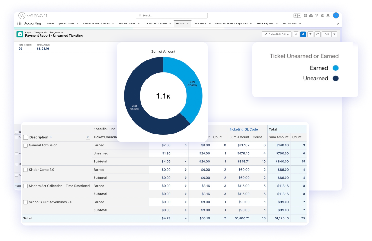
Task: Refresh the report with the reload icon
Action: (317, 34)
